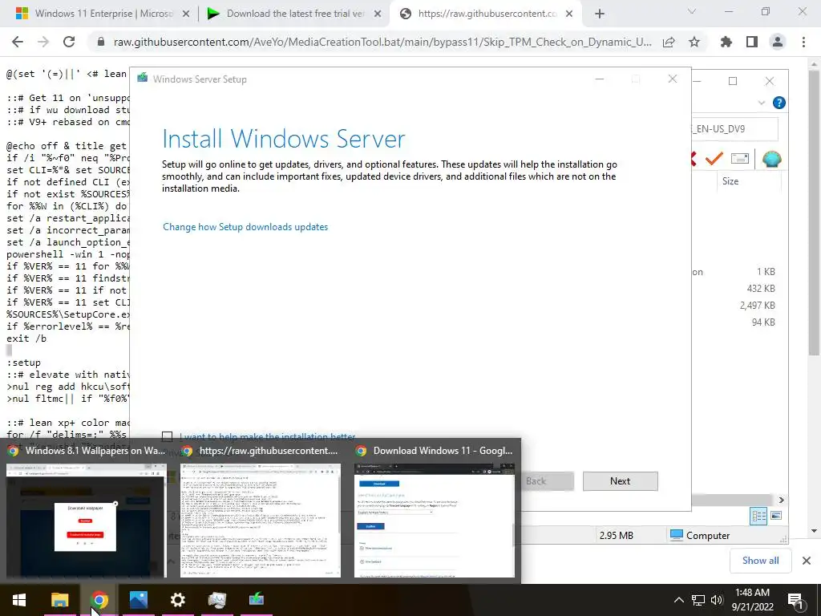Open Chrome extensions puzzle icon

pyautogui.click(x=726, y=42)
